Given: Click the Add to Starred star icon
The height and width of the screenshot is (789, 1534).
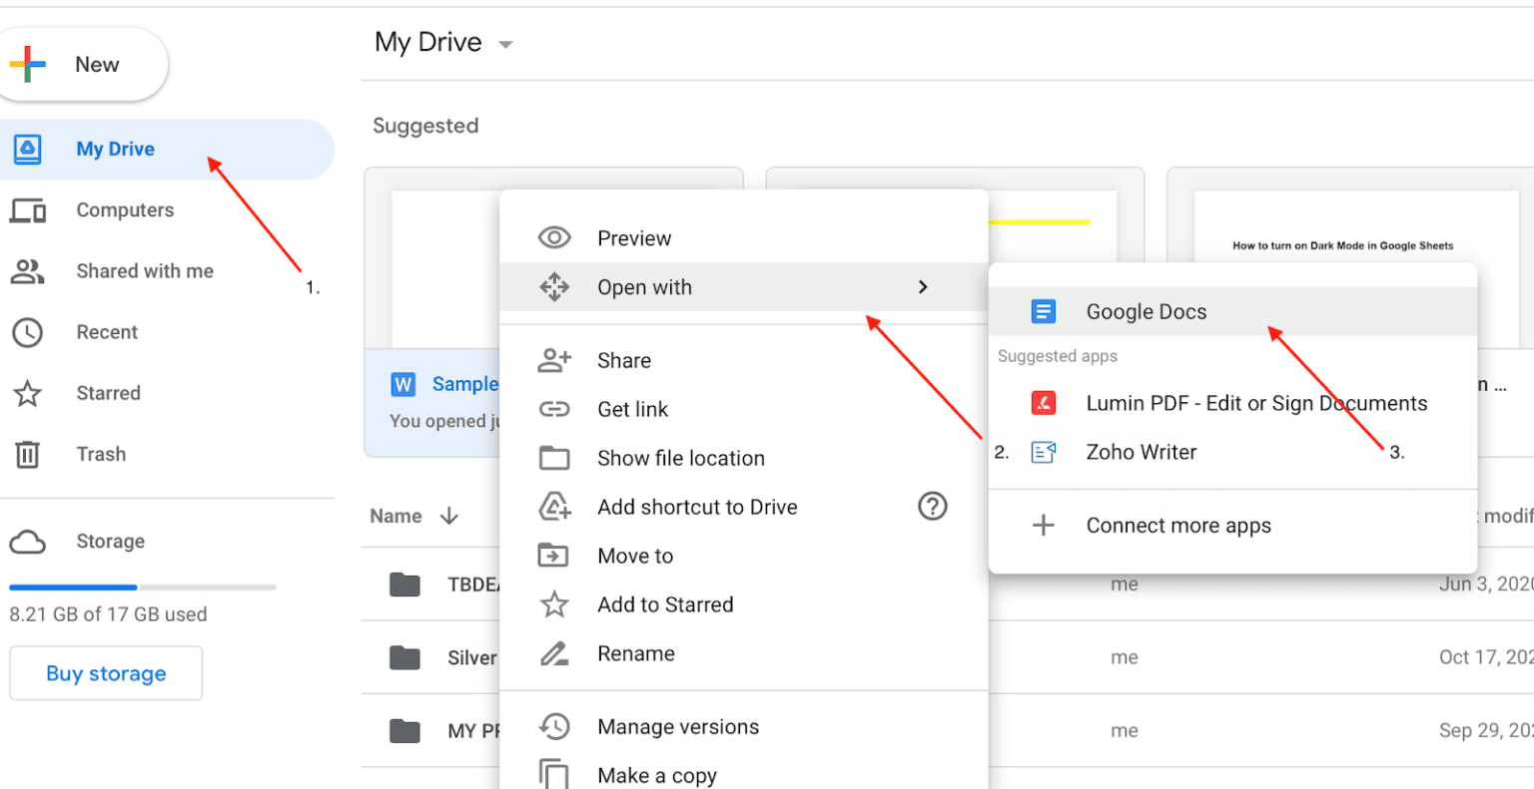Looking at the screenshot, I should point(554,604).
